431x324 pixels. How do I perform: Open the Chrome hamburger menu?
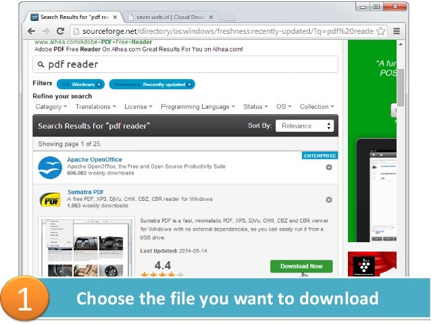point(397,31)
